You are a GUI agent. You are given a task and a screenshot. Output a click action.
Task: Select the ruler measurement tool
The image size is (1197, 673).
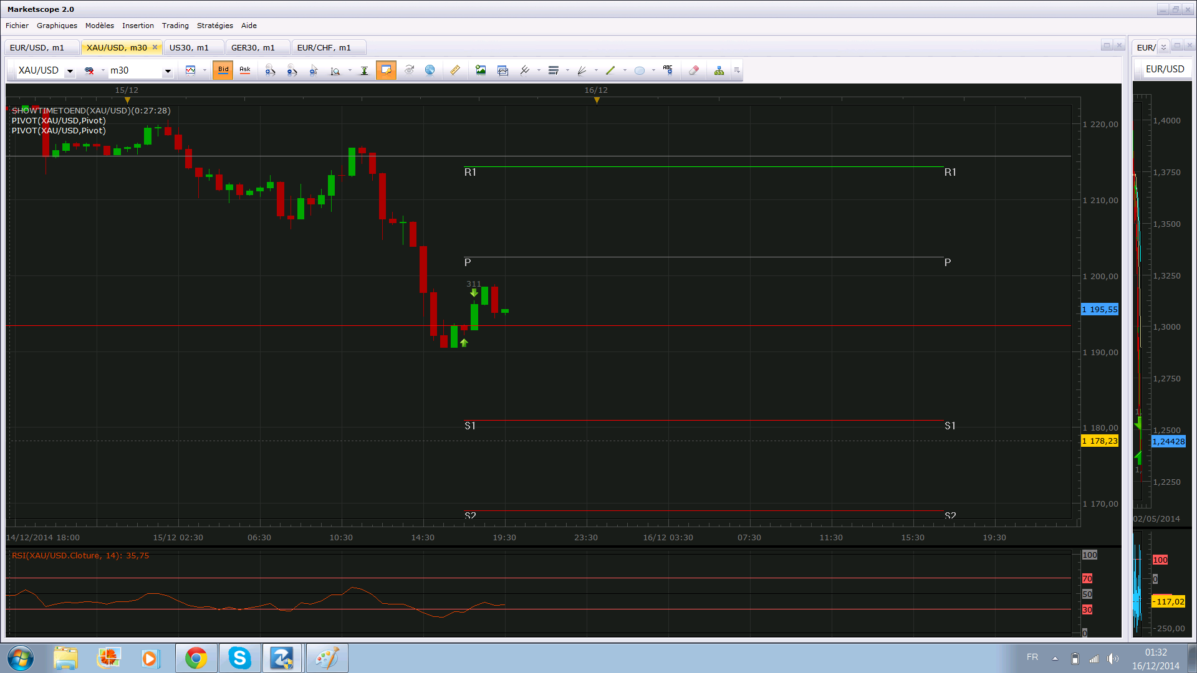click(455, 70)
